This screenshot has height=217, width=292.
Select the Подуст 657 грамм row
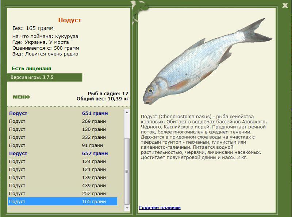tap(62, 153)
